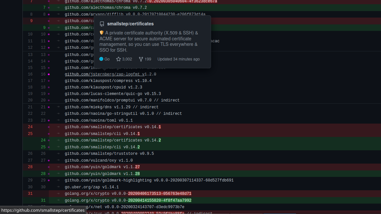381x214 pixels.
Task: Select green new line number 25
Action: [43, 147]
